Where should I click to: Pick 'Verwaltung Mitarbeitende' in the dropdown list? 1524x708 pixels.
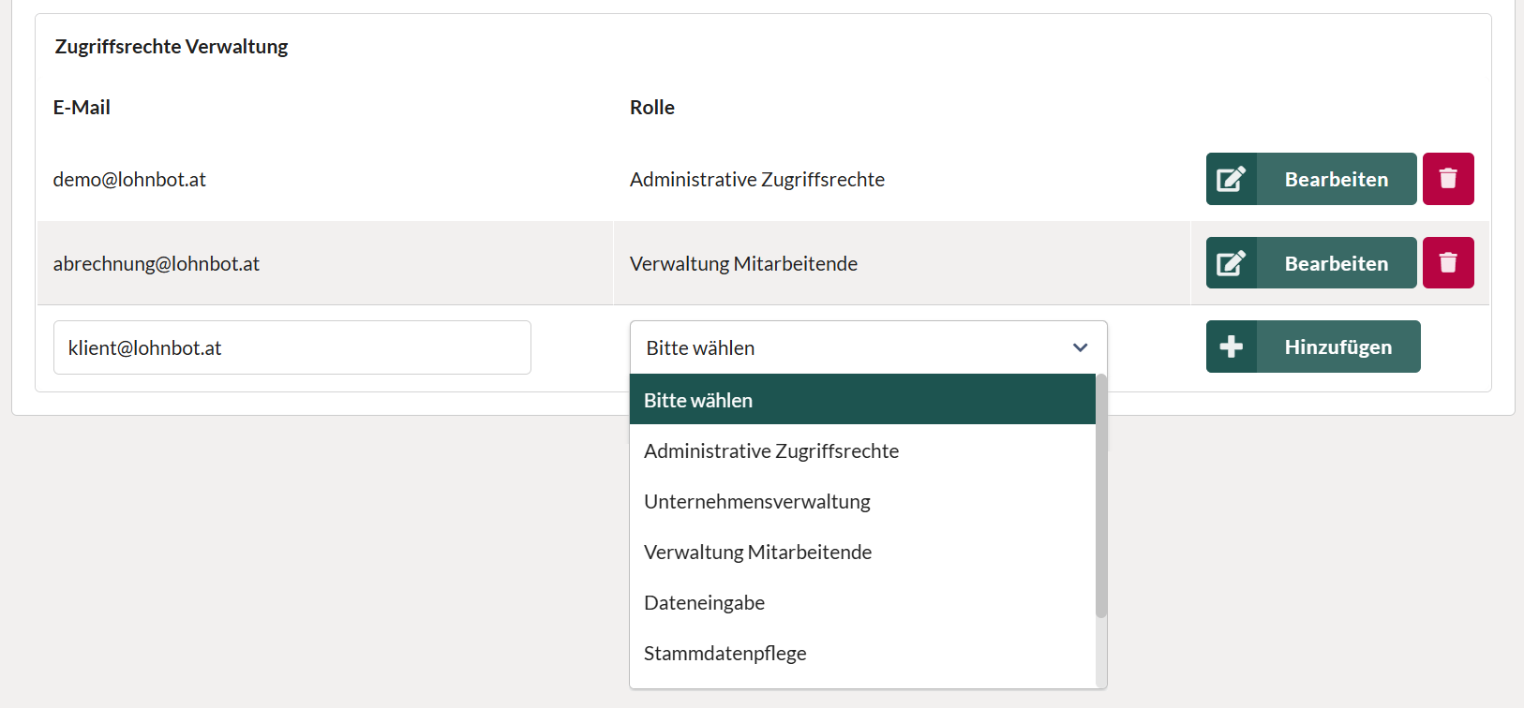click(862, 552)
